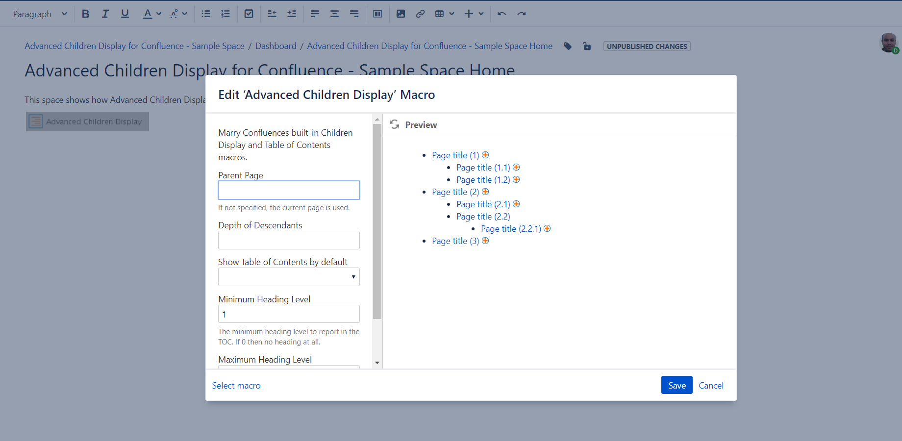Screen dimensions: 902x441
Task: Click the Select macro link
Action: tap(236, 386)
